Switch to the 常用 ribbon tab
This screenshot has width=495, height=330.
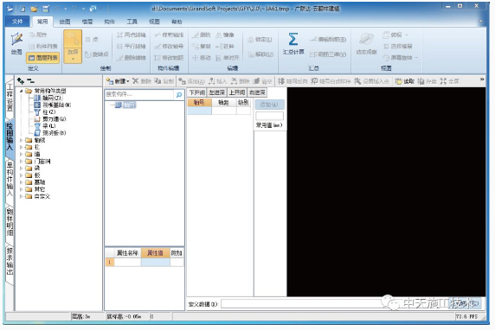pyautogui.click(x=42, y=22)
